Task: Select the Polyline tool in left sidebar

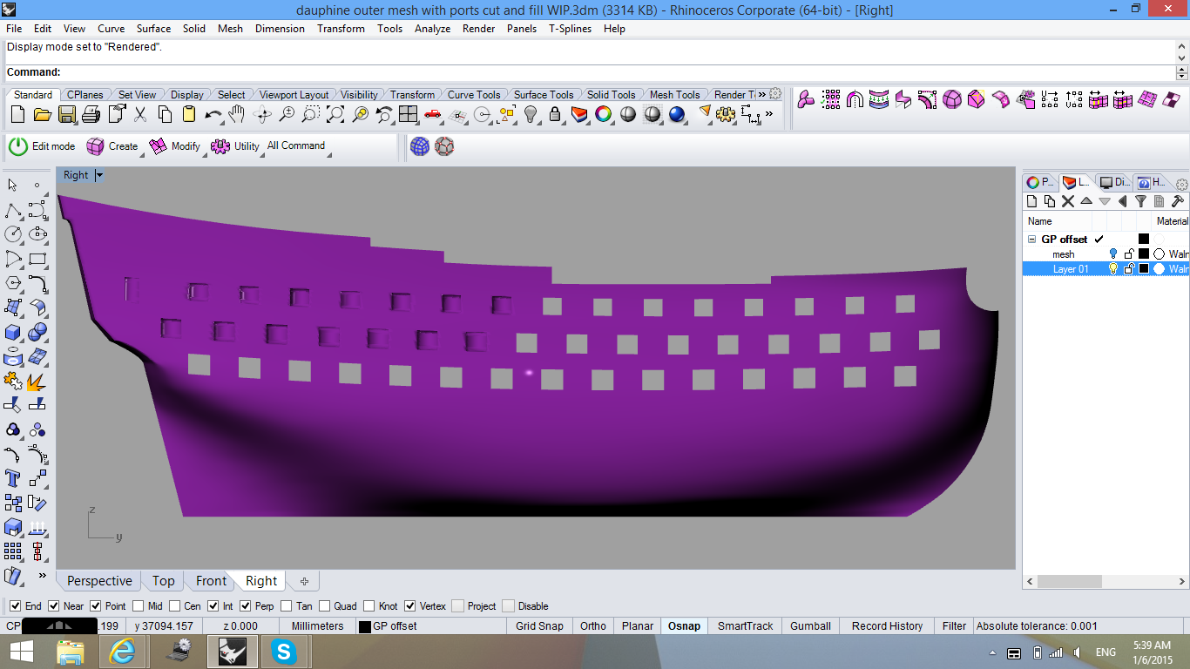Action: (x=14, y=210)
